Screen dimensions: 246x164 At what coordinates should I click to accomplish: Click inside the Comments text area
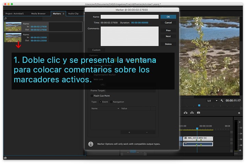[x=129, y=36]
